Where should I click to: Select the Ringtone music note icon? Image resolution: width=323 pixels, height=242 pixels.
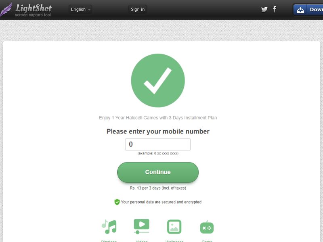(x=109, y=227)
